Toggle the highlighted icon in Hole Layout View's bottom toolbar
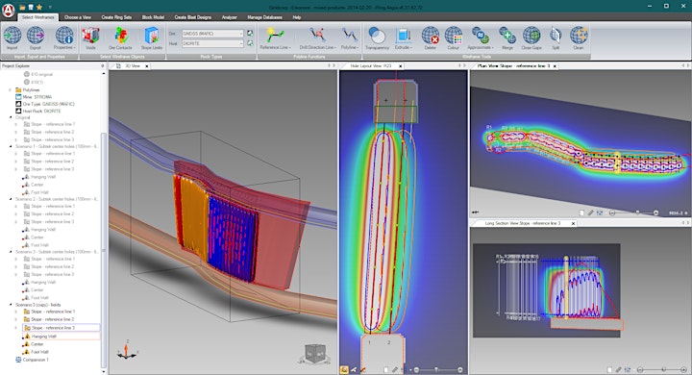Viewport: 692px width, 375px height. point(344,369)
